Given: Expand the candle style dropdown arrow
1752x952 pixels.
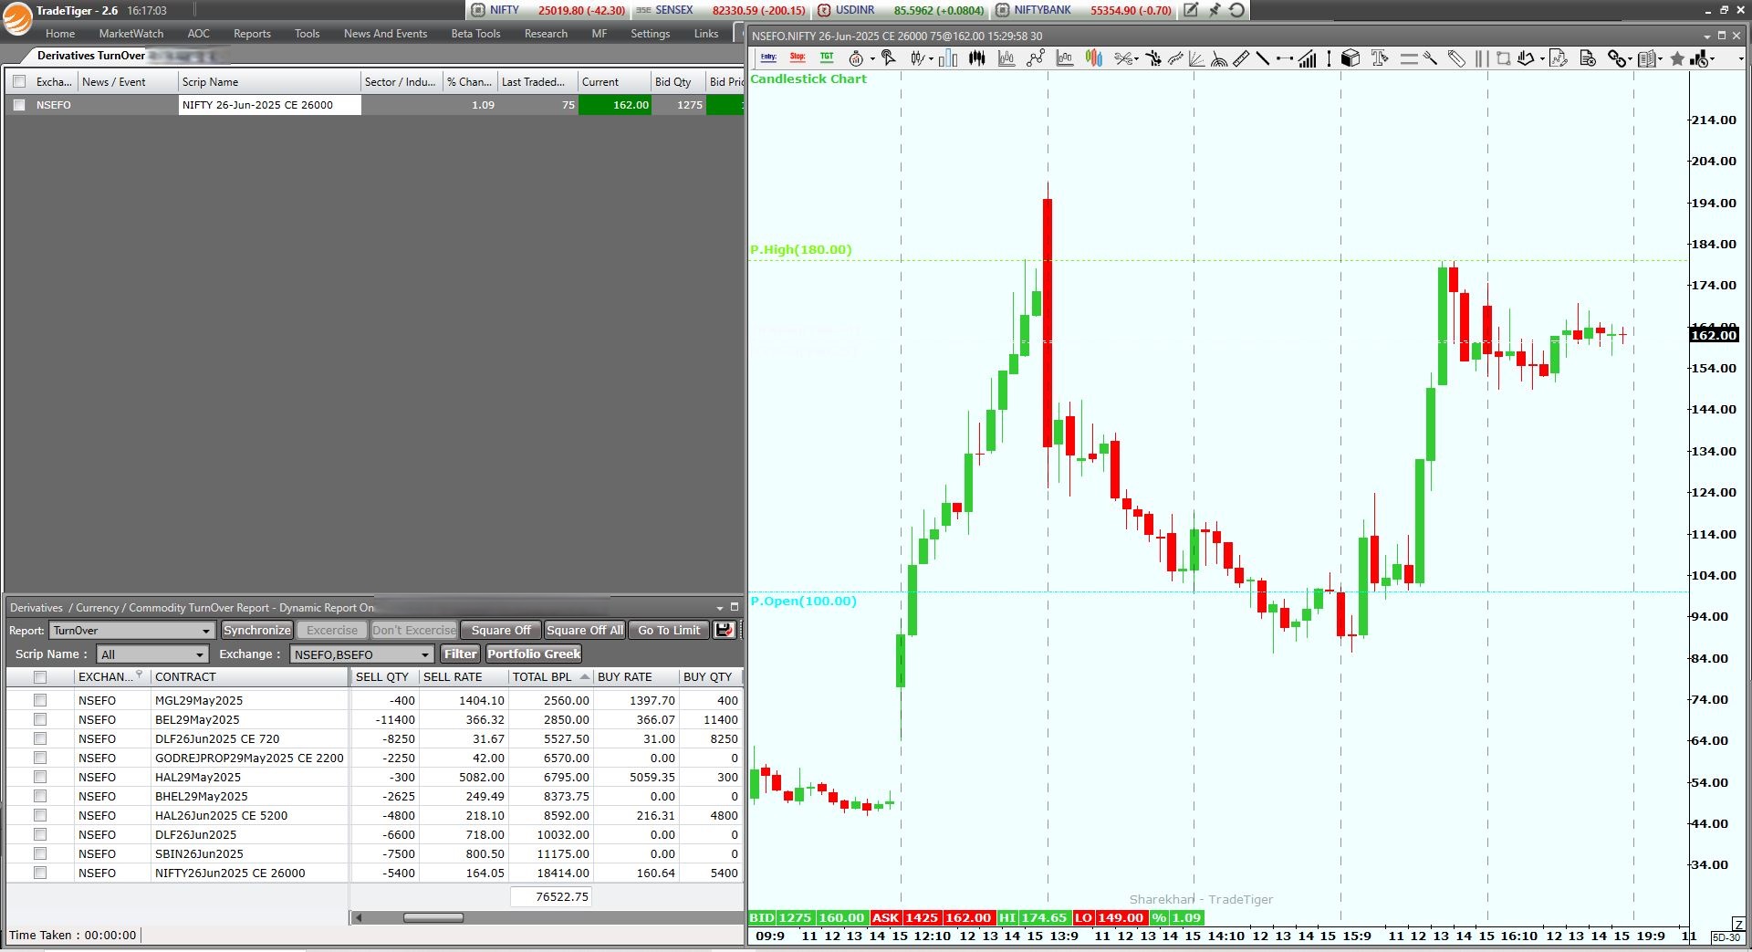Looking at the screenshot, I should [x=931, y=59].
